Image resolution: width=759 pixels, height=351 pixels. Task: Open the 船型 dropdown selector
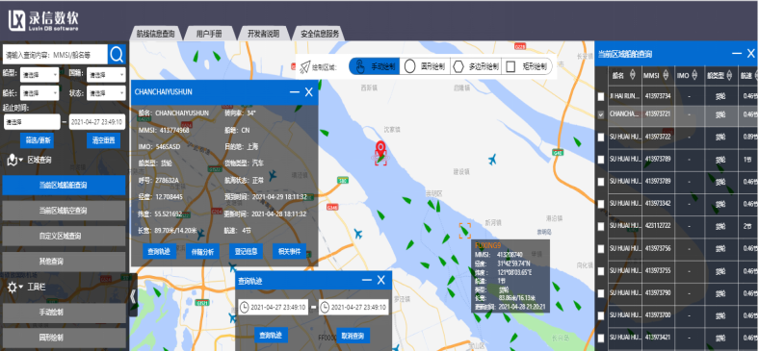(40, 74)
